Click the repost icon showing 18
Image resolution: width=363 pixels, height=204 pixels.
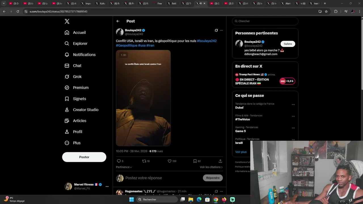click(144, 161)
